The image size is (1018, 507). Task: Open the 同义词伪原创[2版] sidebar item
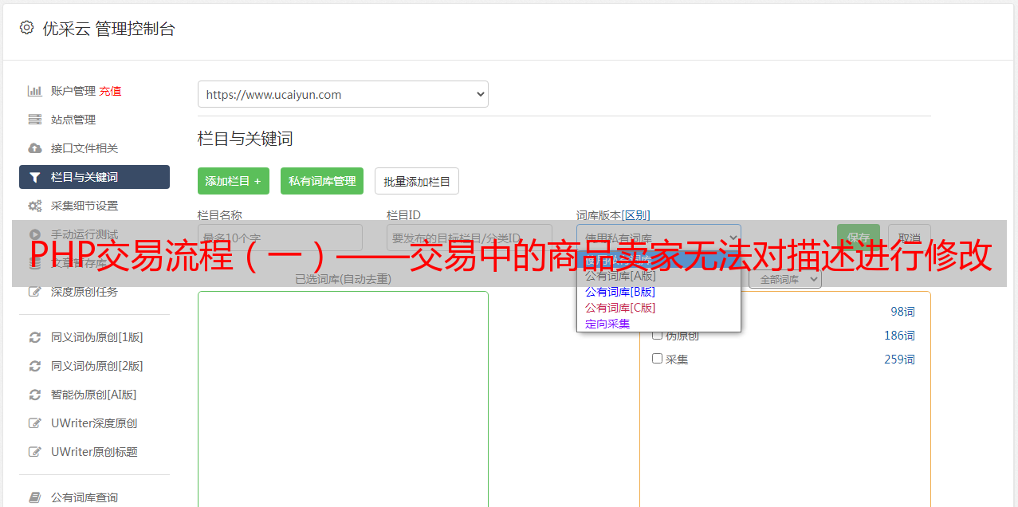tap(96, 366)
